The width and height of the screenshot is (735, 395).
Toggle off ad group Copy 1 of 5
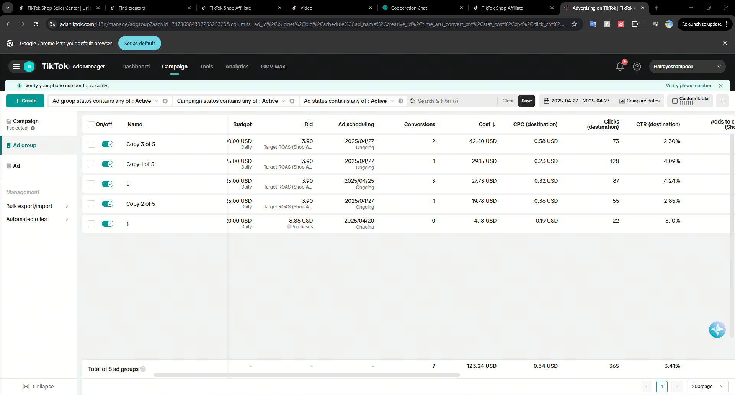(108, 164)
